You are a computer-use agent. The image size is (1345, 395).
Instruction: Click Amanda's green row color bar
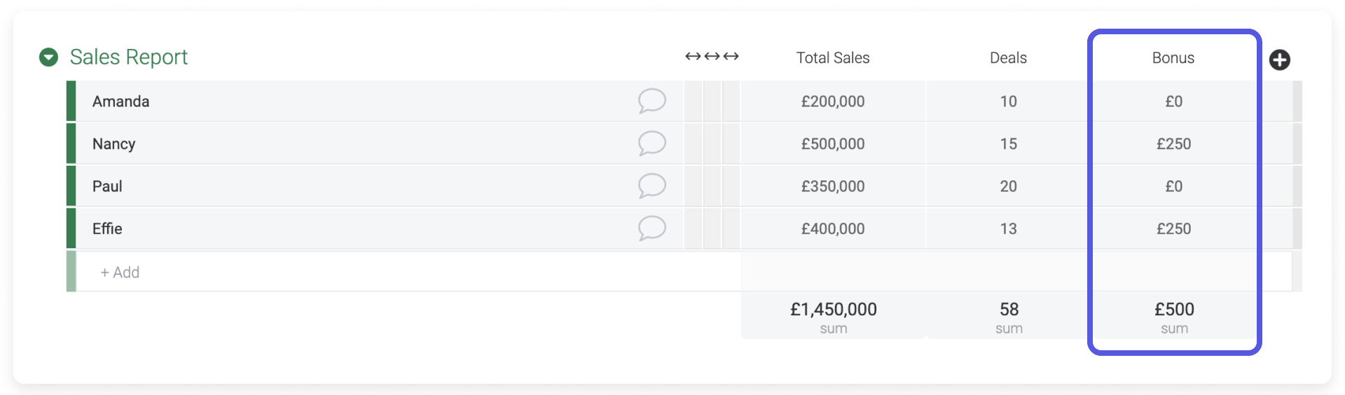[x=71, y=101]
